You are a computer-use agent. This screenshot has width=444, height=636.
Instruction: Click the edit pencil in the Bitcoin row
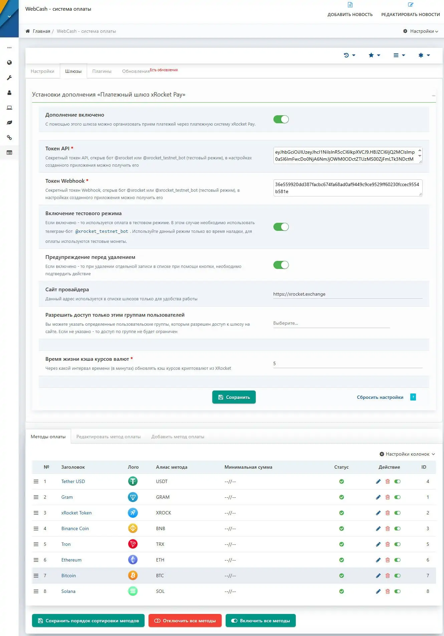coord(378,576)
